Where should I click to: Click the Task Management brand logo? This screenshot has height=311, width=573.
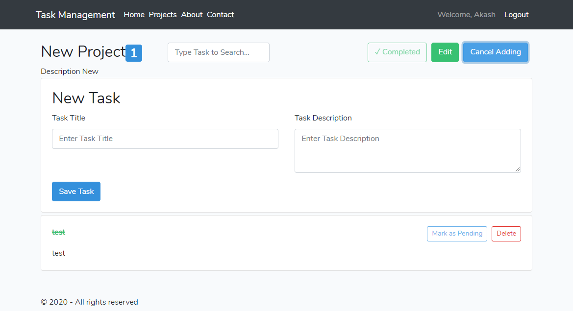click(75, 15)
